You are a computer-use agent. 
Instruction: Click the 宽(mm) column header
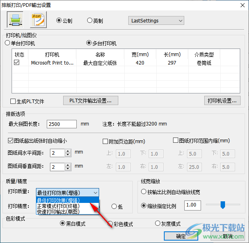pos(140,55)
